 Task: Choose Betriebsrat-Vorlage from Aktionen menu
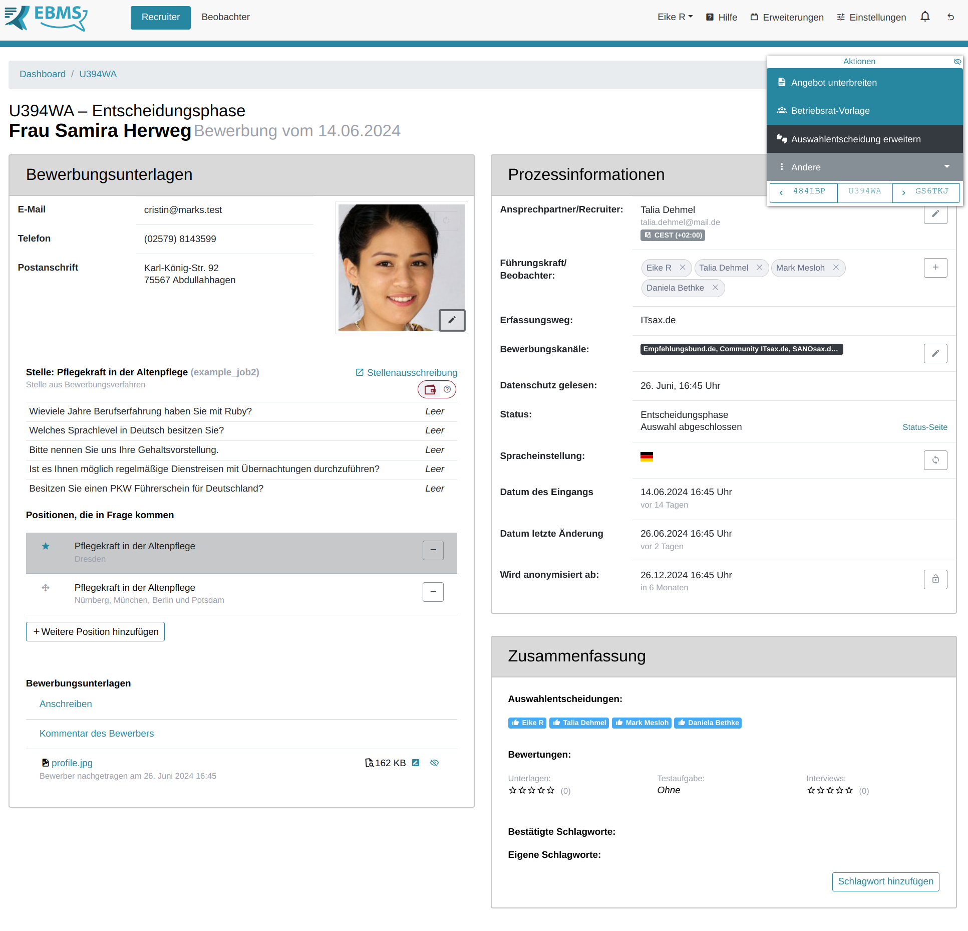click(830, 111)
